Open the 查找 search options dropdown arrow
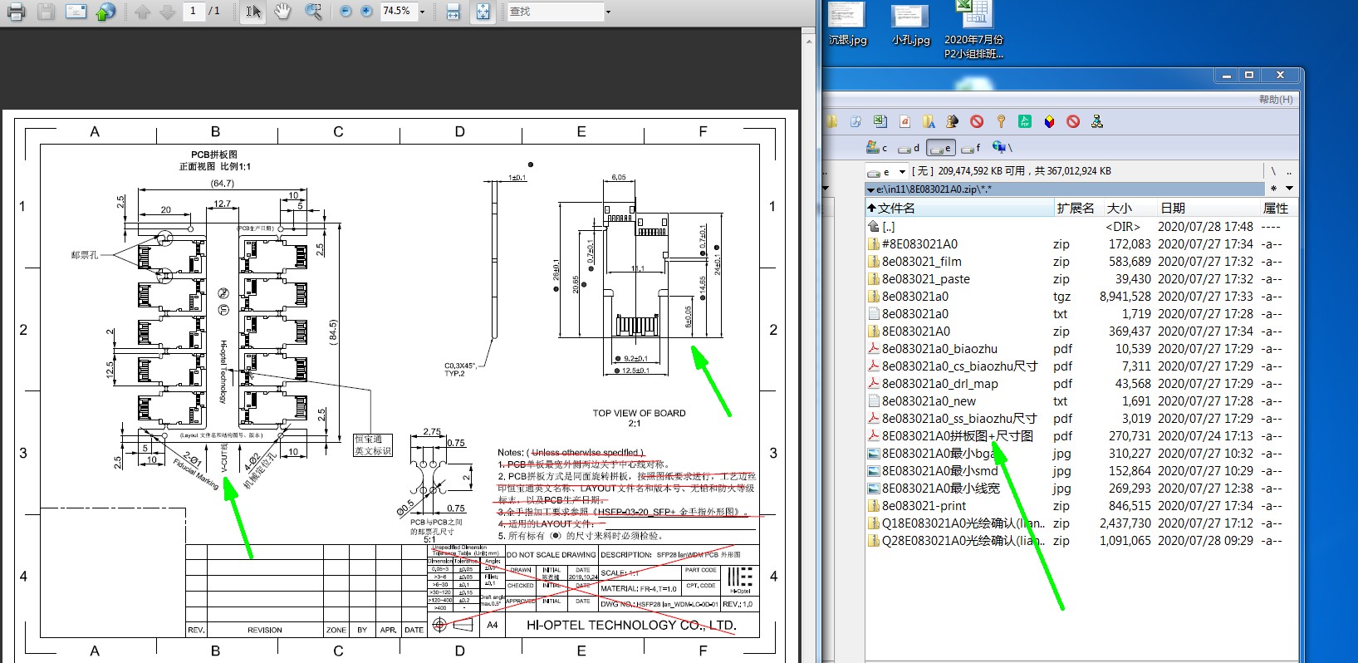Viewport: 1358px width, 663px height. point(608,12)
